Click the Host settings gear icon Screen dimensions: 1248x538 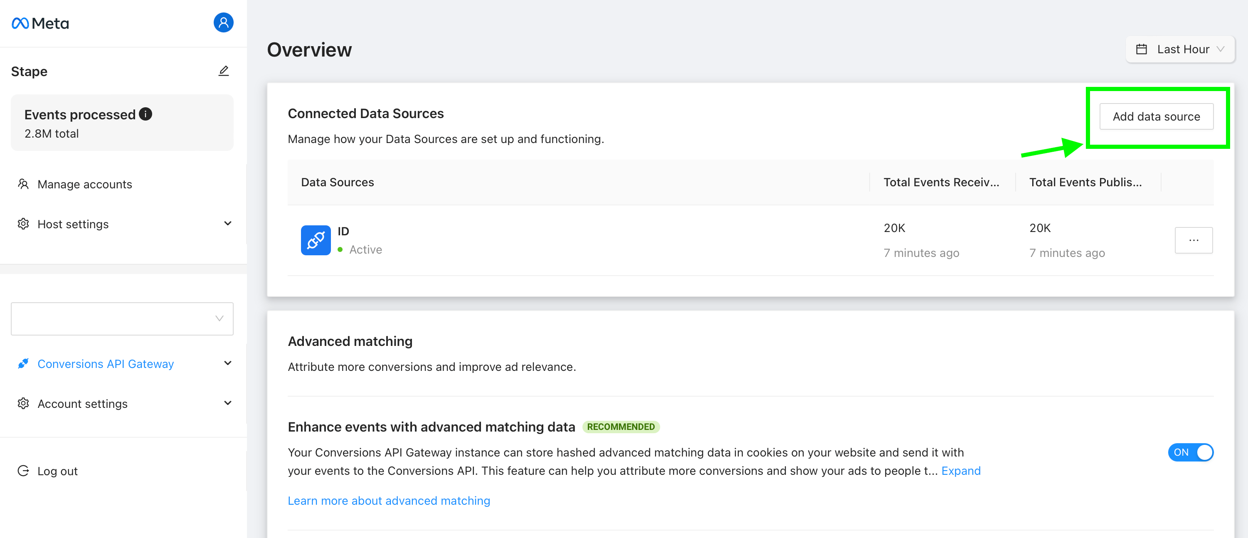pyautogui.click(x=23, y=224)
